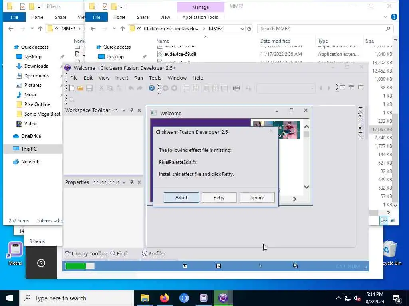The image size is (409, 306).
Task: Open a file using the Fusion folder toolbar icon
Action: click(x=80, y=88)
